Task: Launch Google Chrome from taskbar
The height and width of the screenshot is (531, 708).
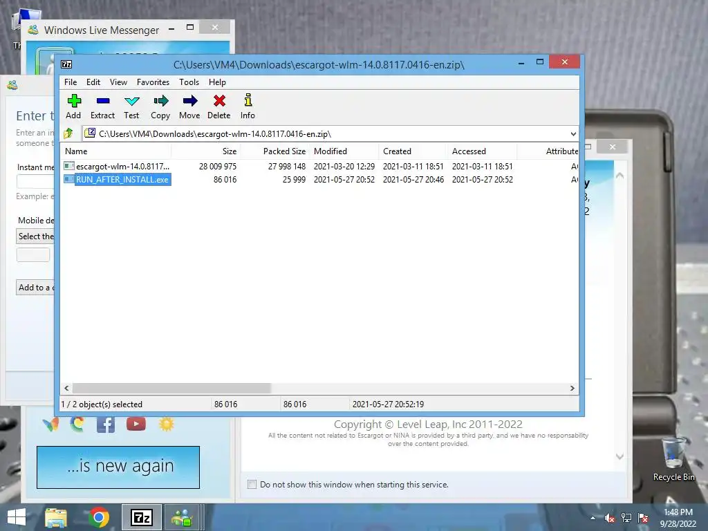Action: coord(99,517)
